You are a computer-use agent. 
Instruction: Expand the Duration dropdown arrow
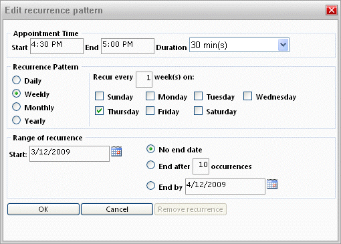[283, 45]
